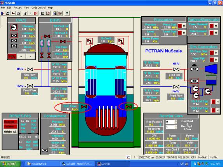Set SG B Lvl Stpt to Auto (A)
Image resolution: width=223 pixels, height=167 pixels.
213,110
